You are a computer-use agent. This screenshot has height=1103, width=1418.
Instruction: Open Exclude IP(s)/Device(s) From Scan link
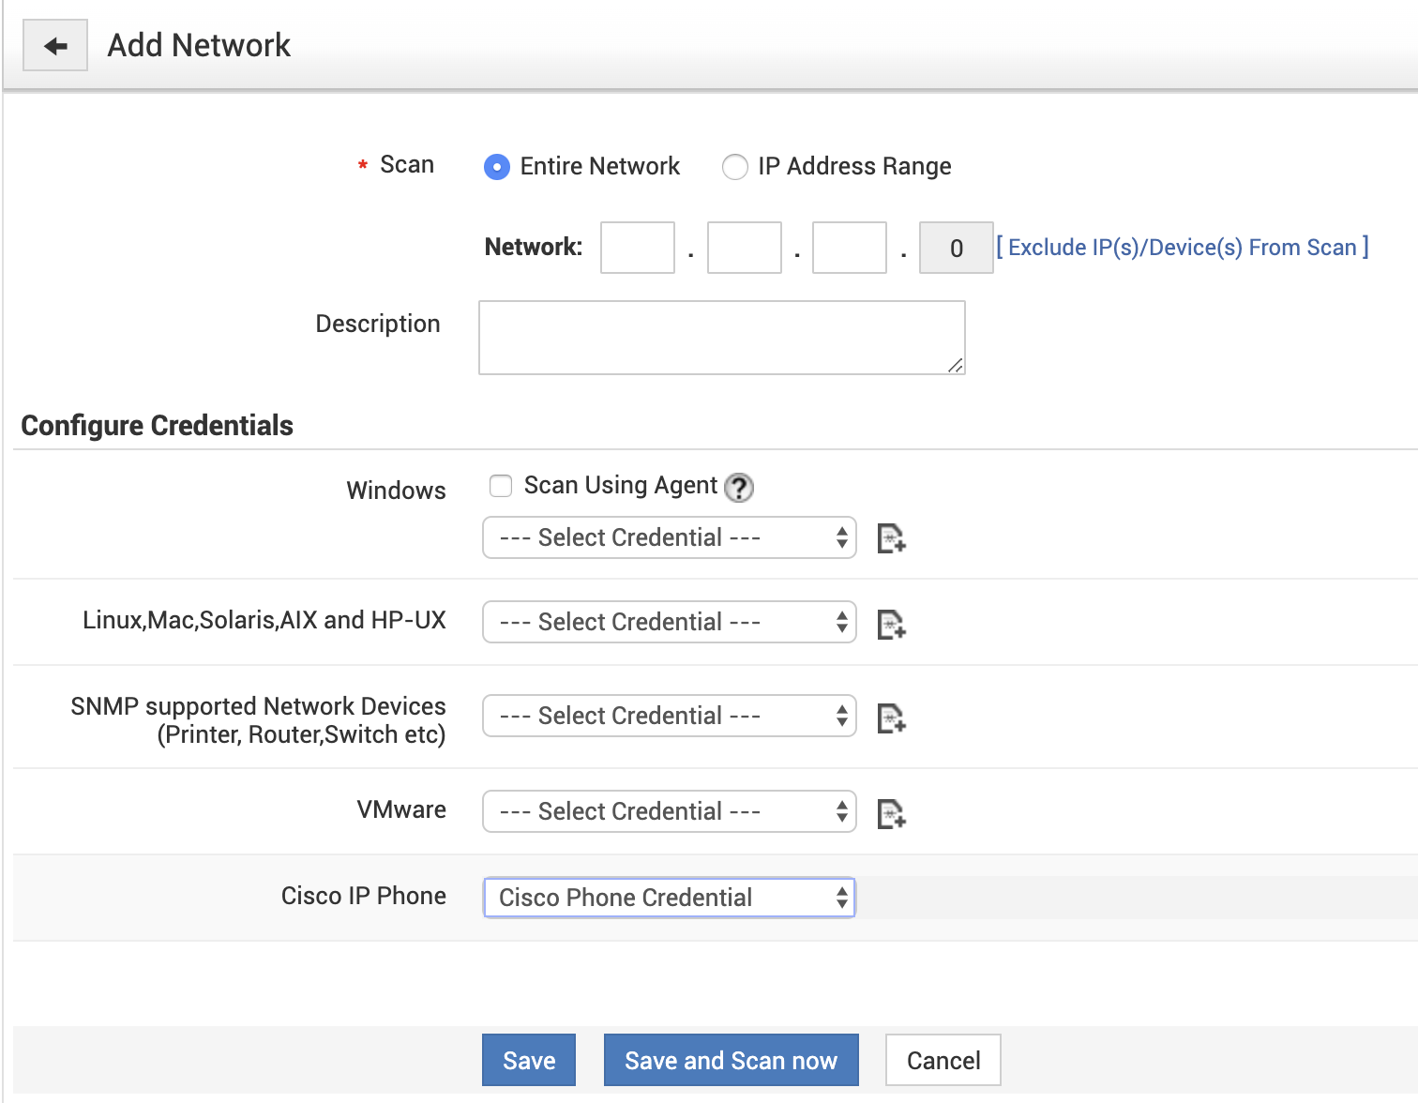point(1182,248)
